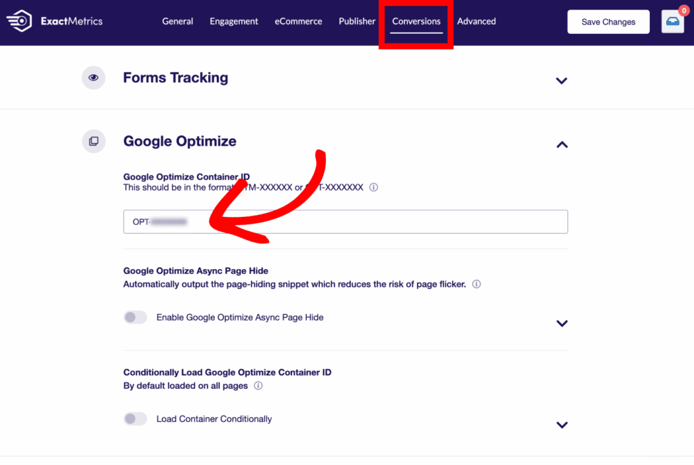Screen dimensions: 694x465
Task: Focus the Google Optimize Container ID field
Action: coord(345,222)
